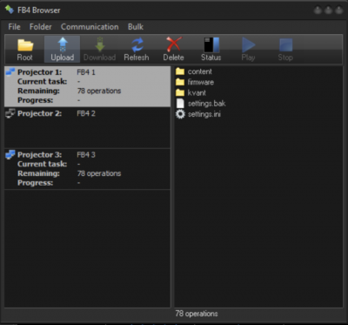Viewport: 348px width, 325px height.
Task: Open the Folder menu
Action: 41,27
